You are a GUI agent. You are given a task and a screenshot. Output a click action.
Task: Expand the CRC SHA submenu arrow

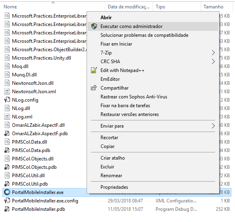(x=213, y=62)
